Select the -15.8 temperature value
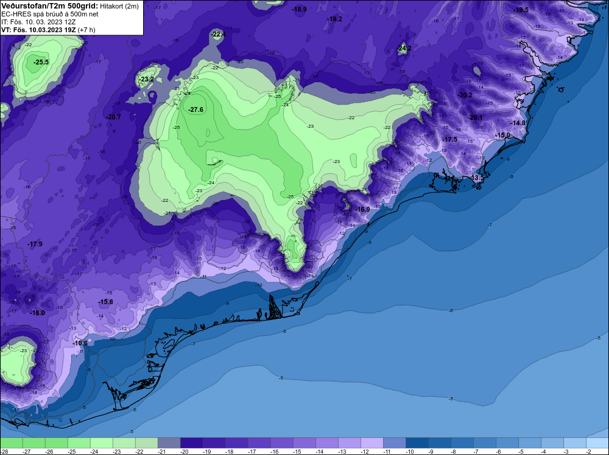 pos(105,302)
